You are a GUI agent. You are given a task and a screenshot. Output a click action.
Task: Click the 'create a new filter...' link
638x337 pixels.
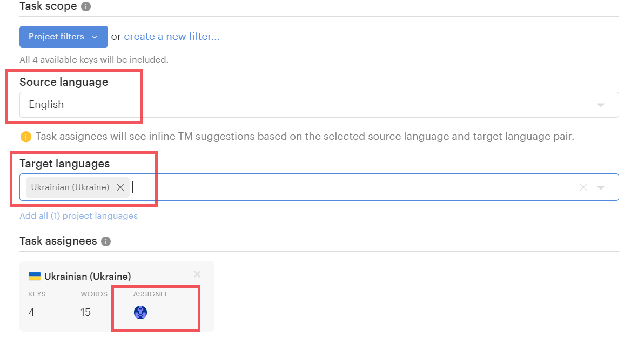click(172, 37)
